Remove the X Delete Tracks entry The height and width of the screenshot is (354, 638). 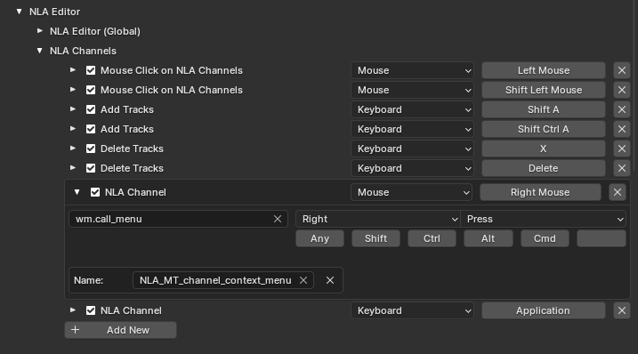(x=622, y=149)
